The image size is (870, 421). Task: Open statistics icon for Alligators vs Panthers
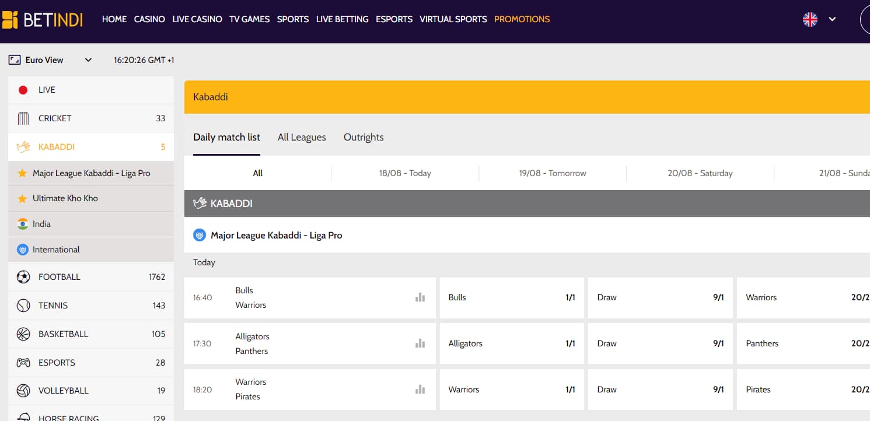tap(420, 343)
